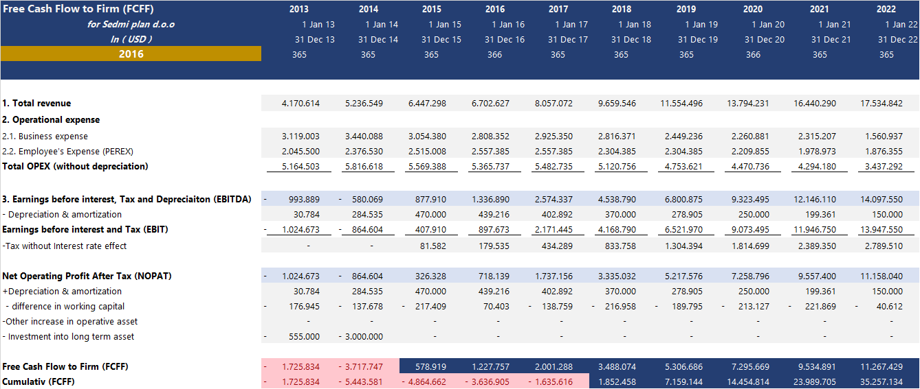920x389 pixels.
Task: Click the 2022 year column header
Action: point(886,10)
